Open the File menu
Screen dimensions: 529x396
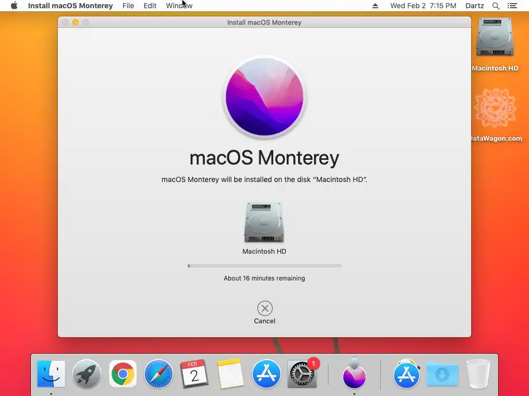128,6
